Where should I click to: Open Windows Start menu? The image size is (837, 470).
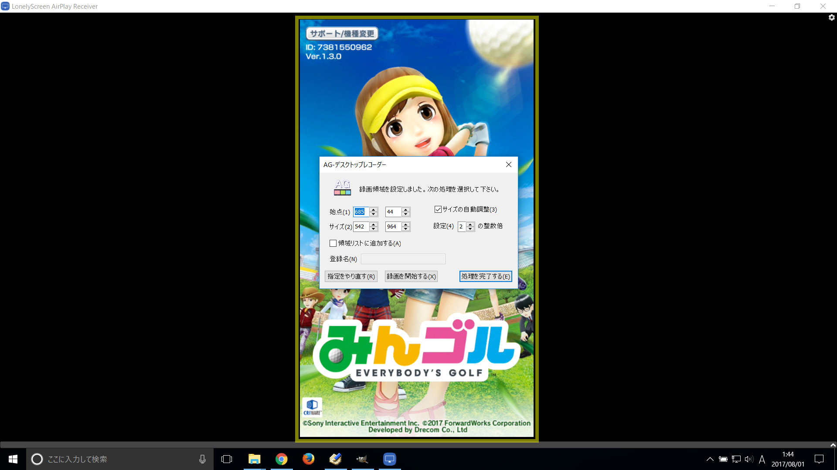13,459
